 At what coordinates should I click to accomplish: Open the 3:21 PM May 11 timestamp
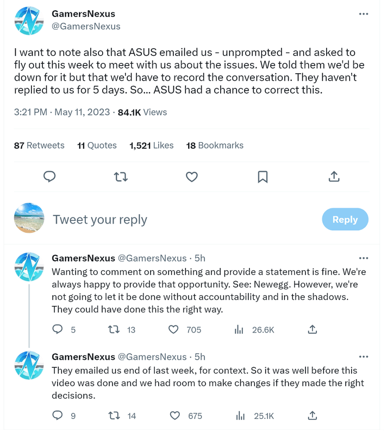63,112
